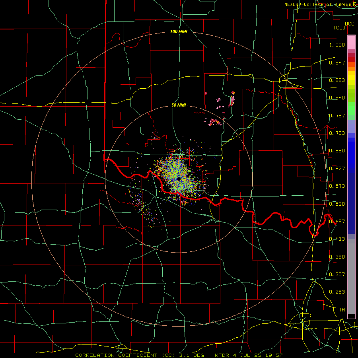Click the "TH" threshold label on scale
Viewport: 358px width, 358px height.
pos(342,310)
